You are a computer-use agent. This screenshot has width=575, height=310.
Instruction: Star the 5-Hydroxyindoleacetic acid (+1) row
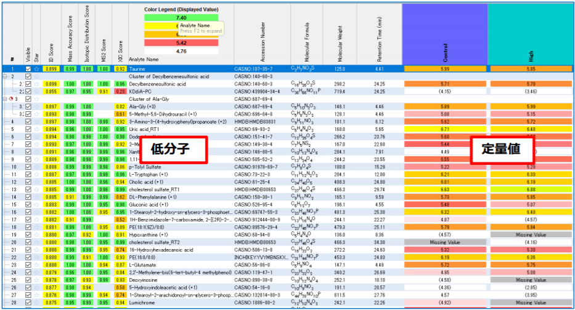pyautogui.click(x=36, y=288)
